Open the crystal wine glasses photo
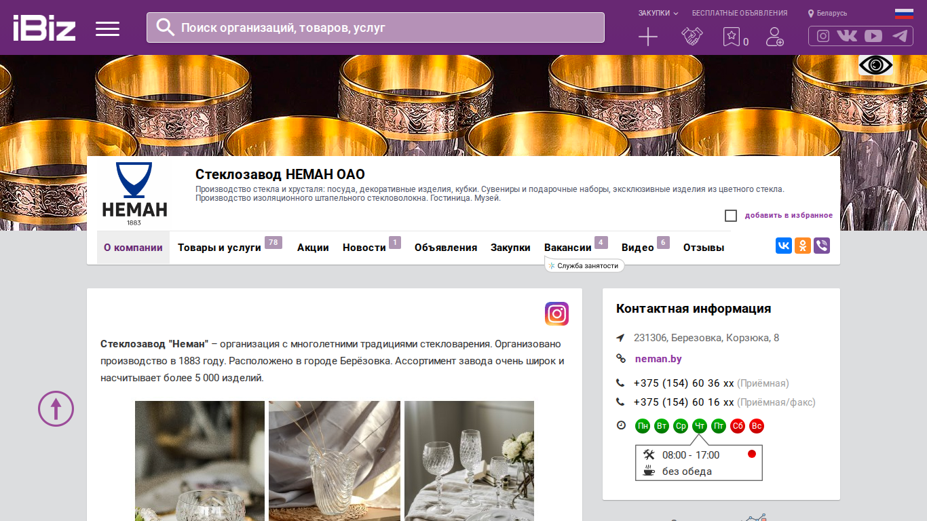 469,461
